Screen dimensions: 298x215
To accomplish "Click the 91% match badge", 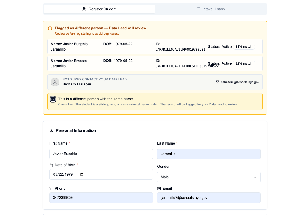I will pyautogui.click(x=244, y=47).
